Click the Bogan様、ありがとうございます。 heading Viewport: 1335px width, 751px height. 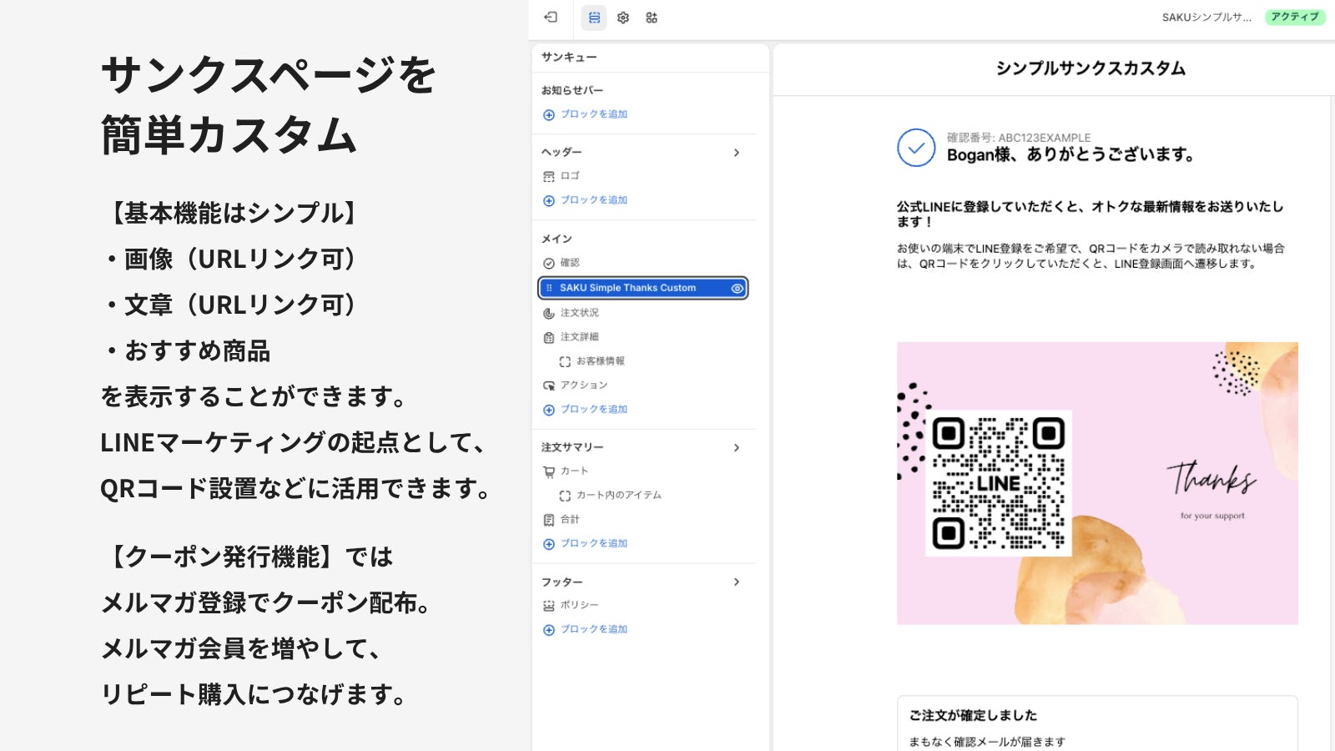(x=1071, y=155)
